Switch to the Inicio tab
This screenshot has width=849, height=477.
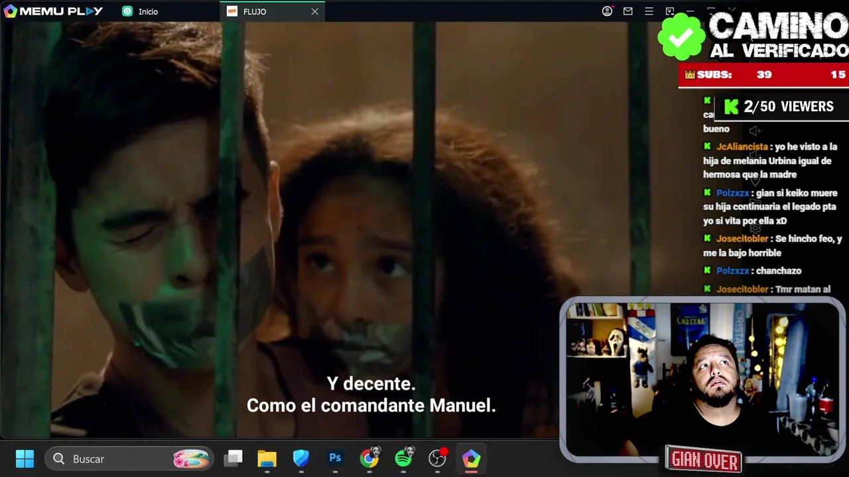coord(141,11)
